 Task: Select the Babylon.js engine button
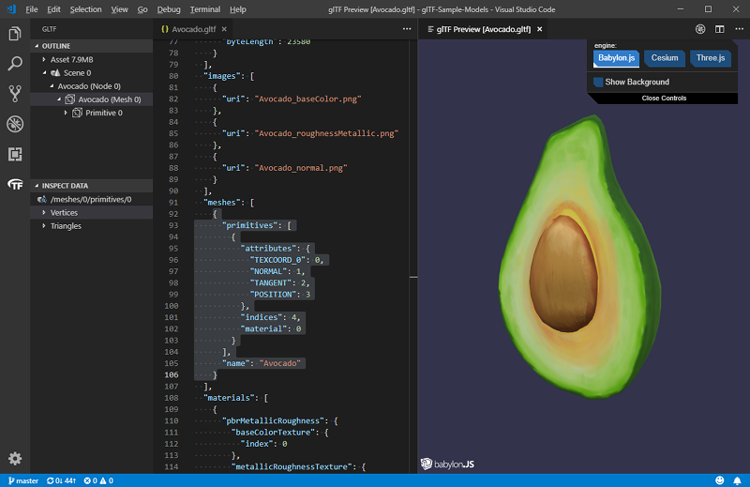coord(616,58)
